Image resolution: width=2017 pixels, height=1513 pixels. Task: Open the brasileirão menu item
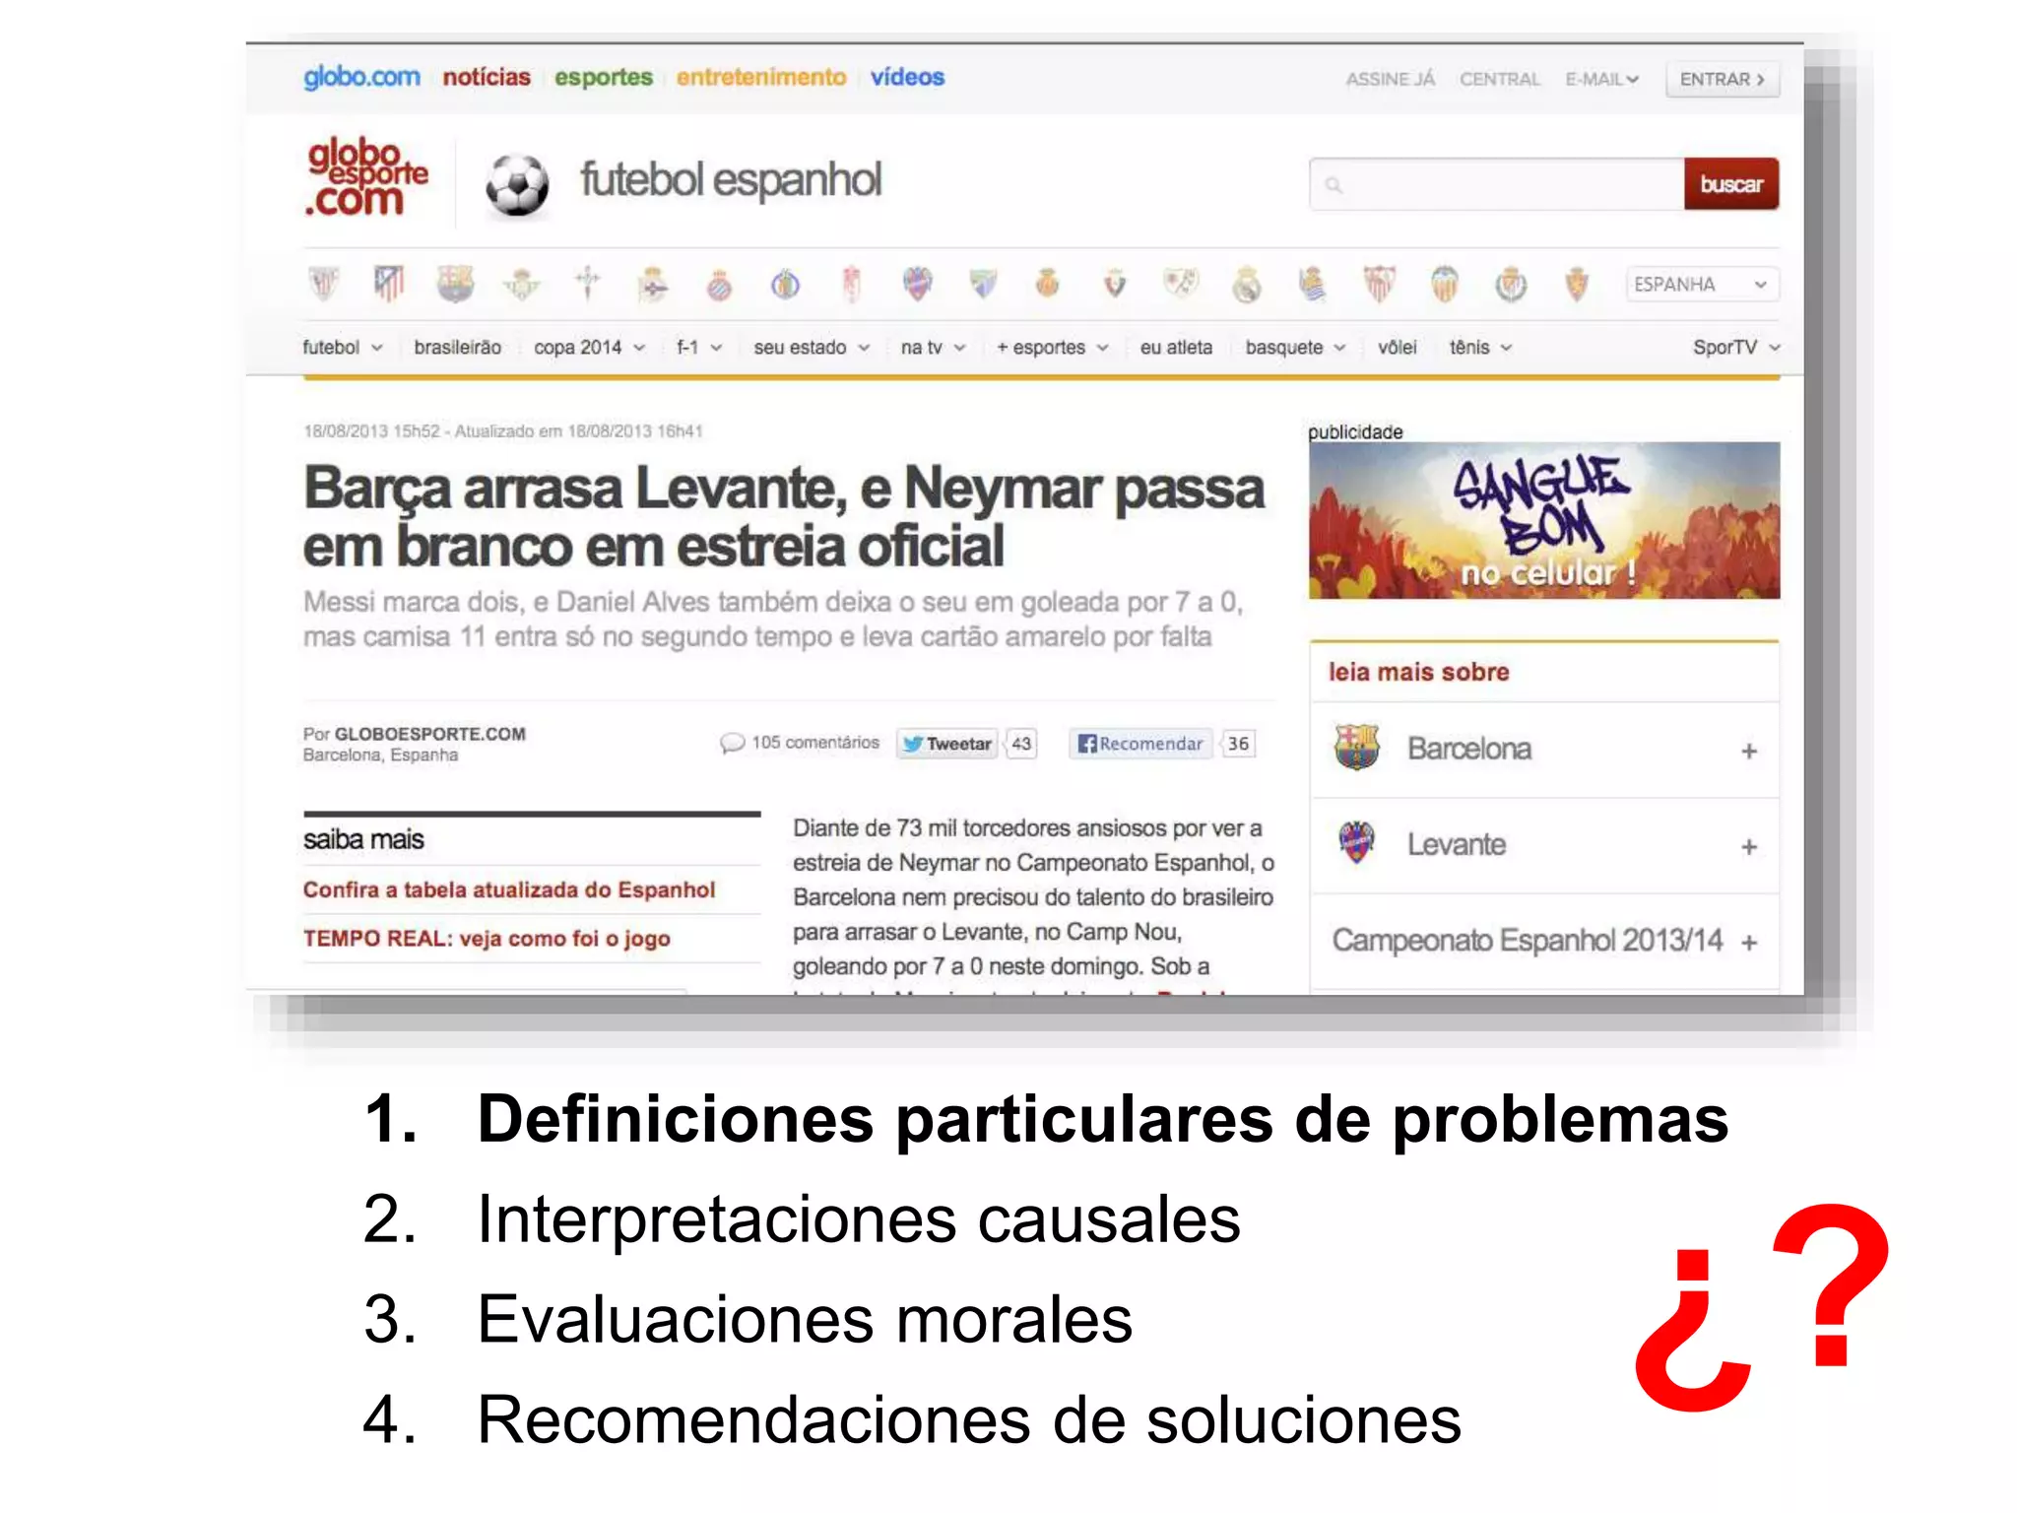point(457,347)
